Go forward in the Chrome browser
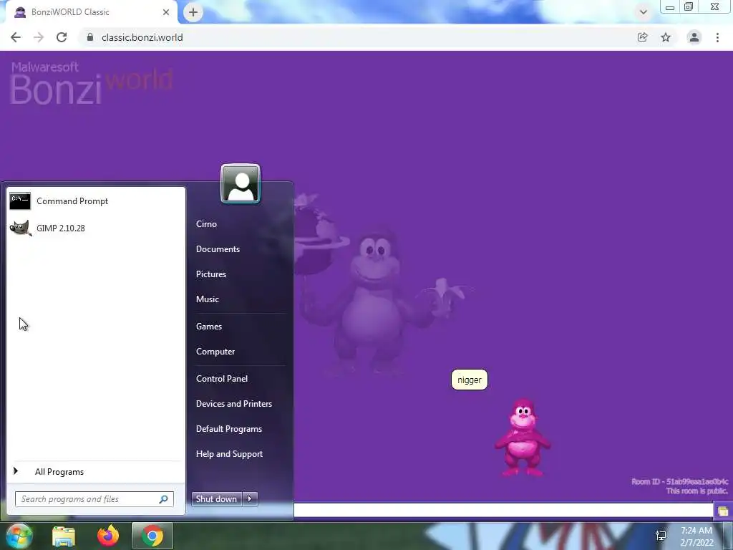 [x=39, y=37]
